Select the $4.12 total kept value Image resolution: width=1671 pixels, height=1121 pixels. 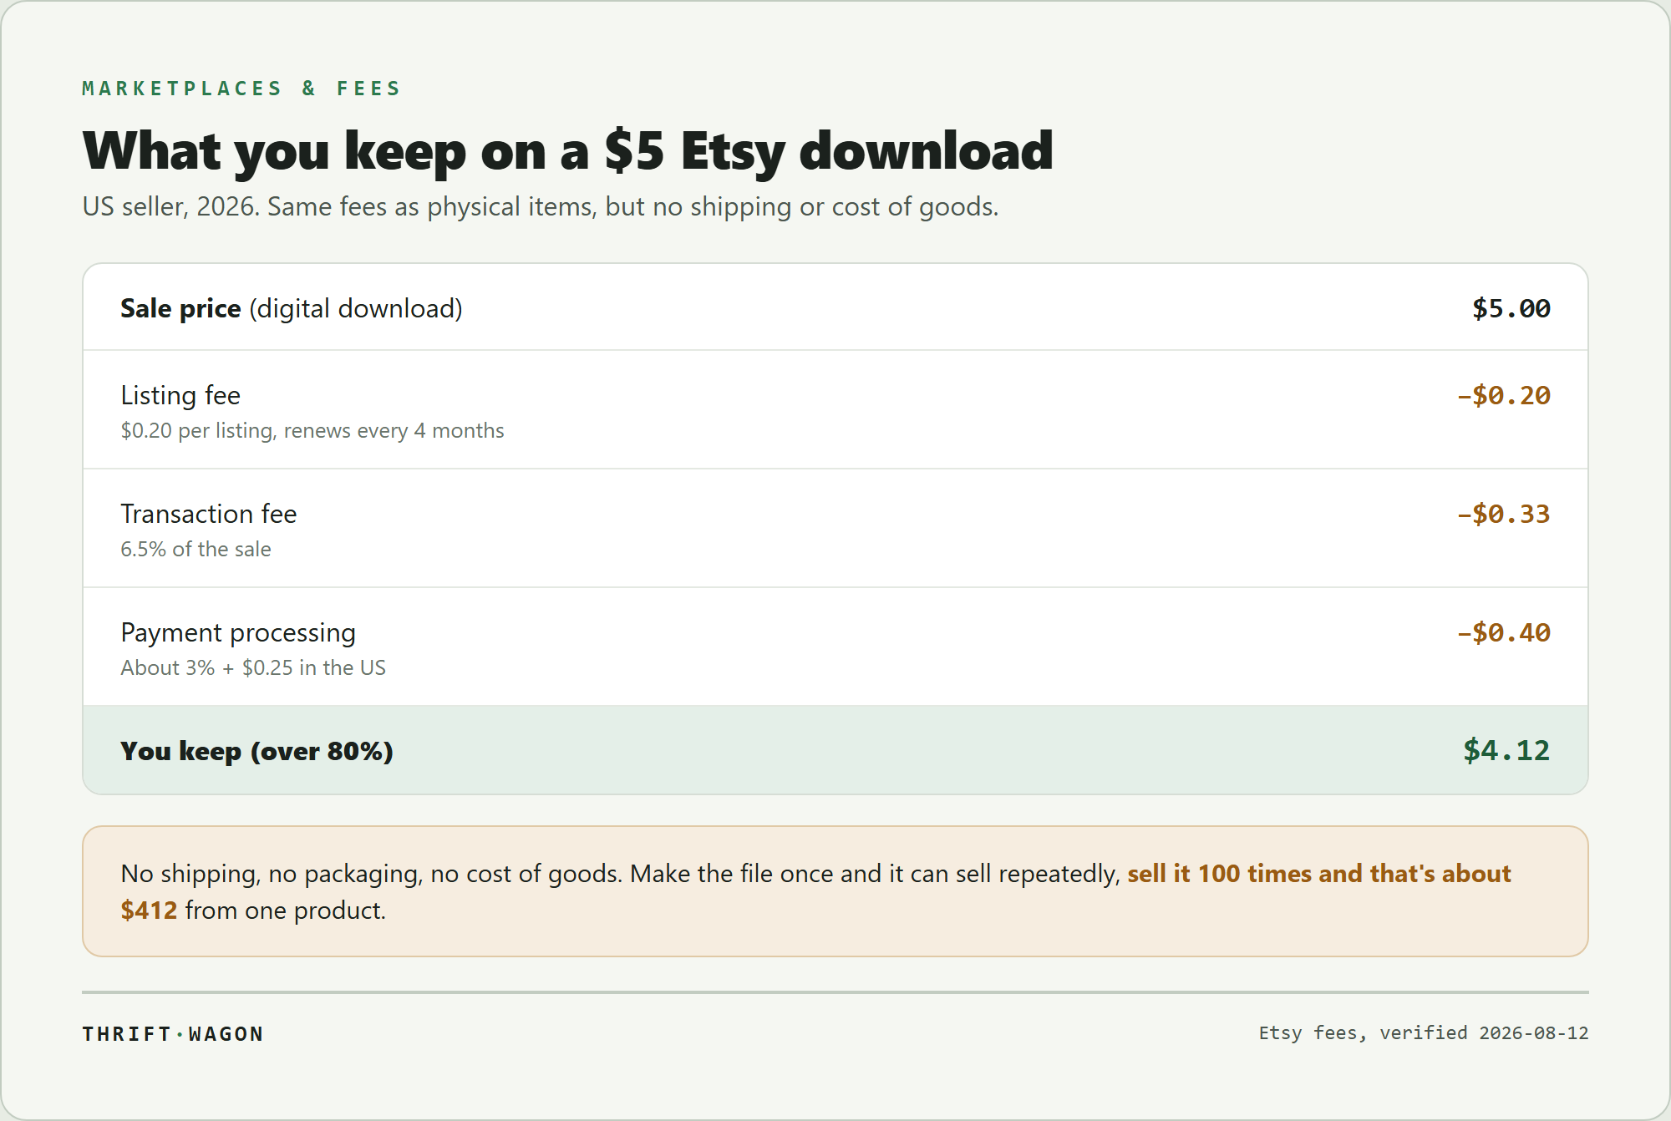1506,750
